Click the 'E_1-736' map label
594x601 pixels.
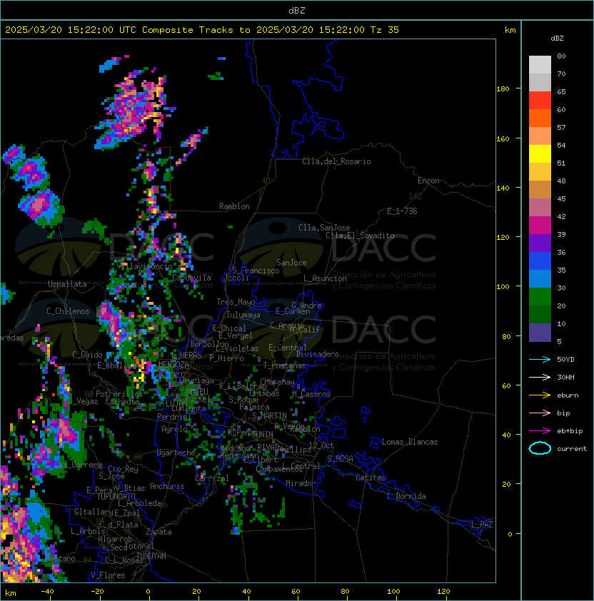click(402, 211)
